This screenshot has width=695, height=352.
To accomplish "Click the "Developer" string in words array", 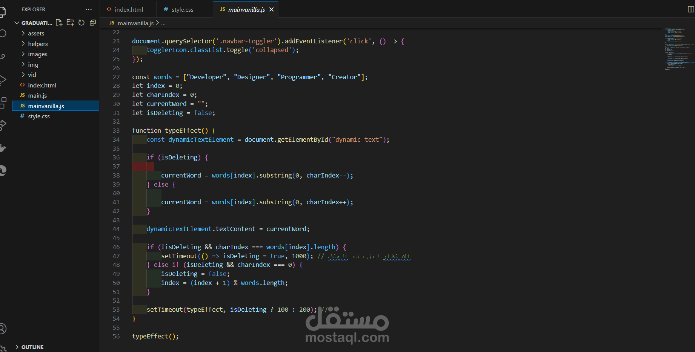I will (x=206, y=77).
